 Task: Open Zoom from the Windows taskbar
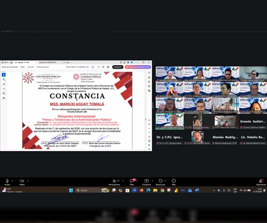(134, 190)
